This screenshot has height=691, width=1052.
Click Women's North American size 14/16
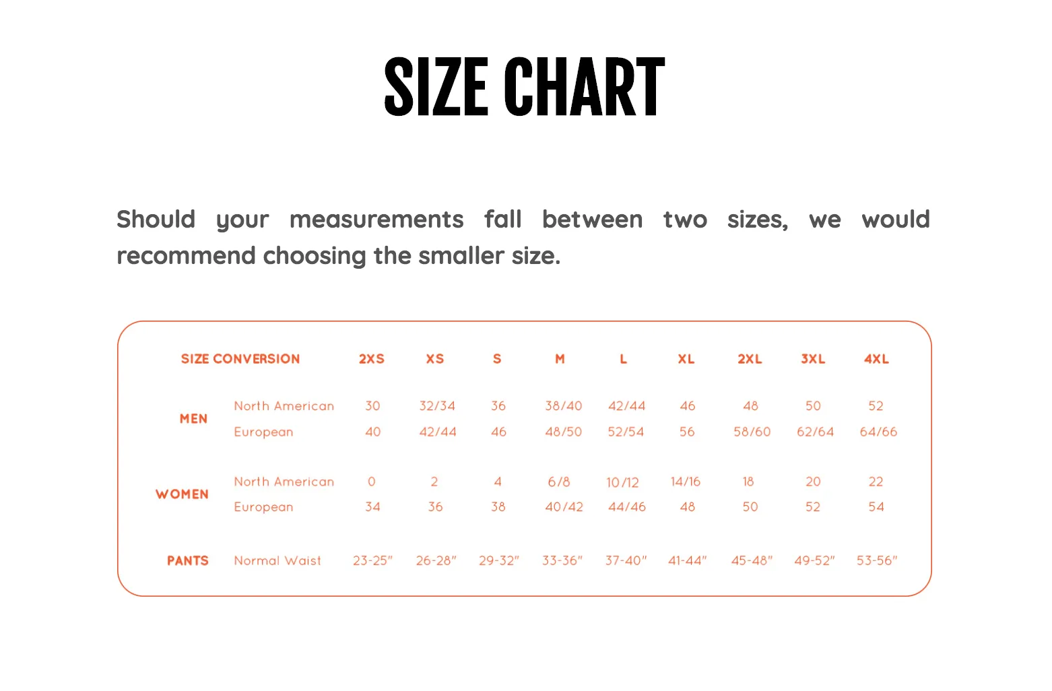[686, 482]
